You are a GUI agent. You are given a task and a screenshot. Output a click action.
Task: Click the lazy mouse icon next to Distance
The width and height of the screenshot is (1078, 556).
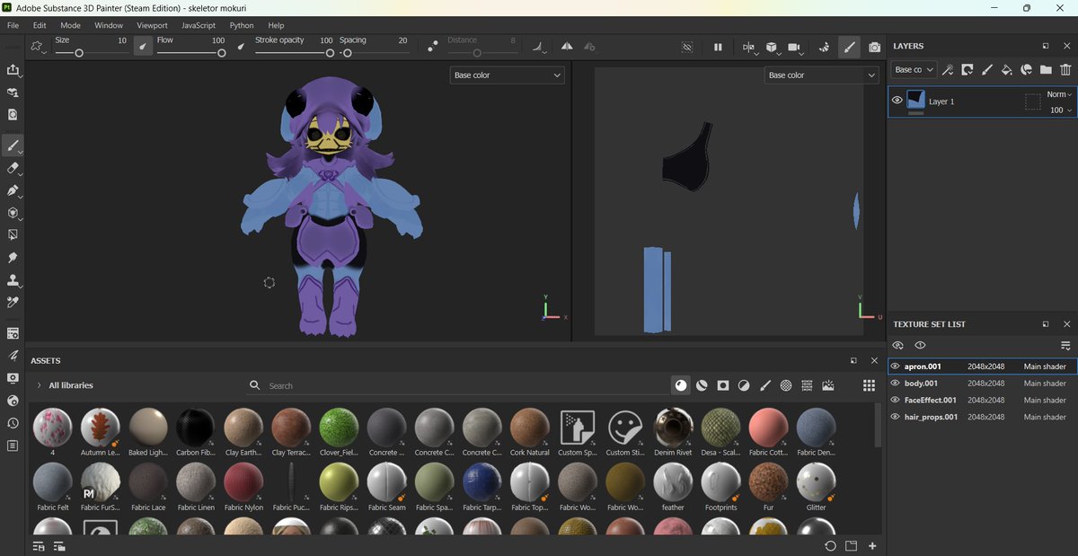coord(432,47)
